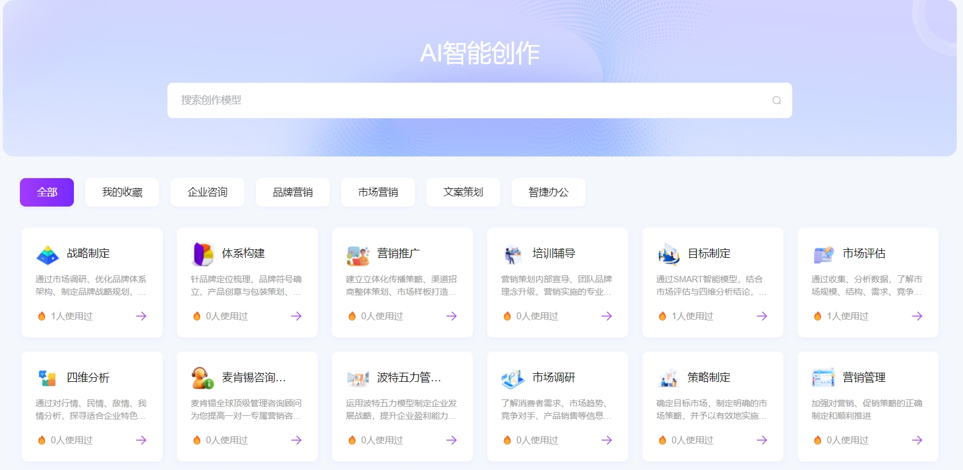Click arrow on 四维分析 card
963x470 pixels.
click(x=141, y=440)
